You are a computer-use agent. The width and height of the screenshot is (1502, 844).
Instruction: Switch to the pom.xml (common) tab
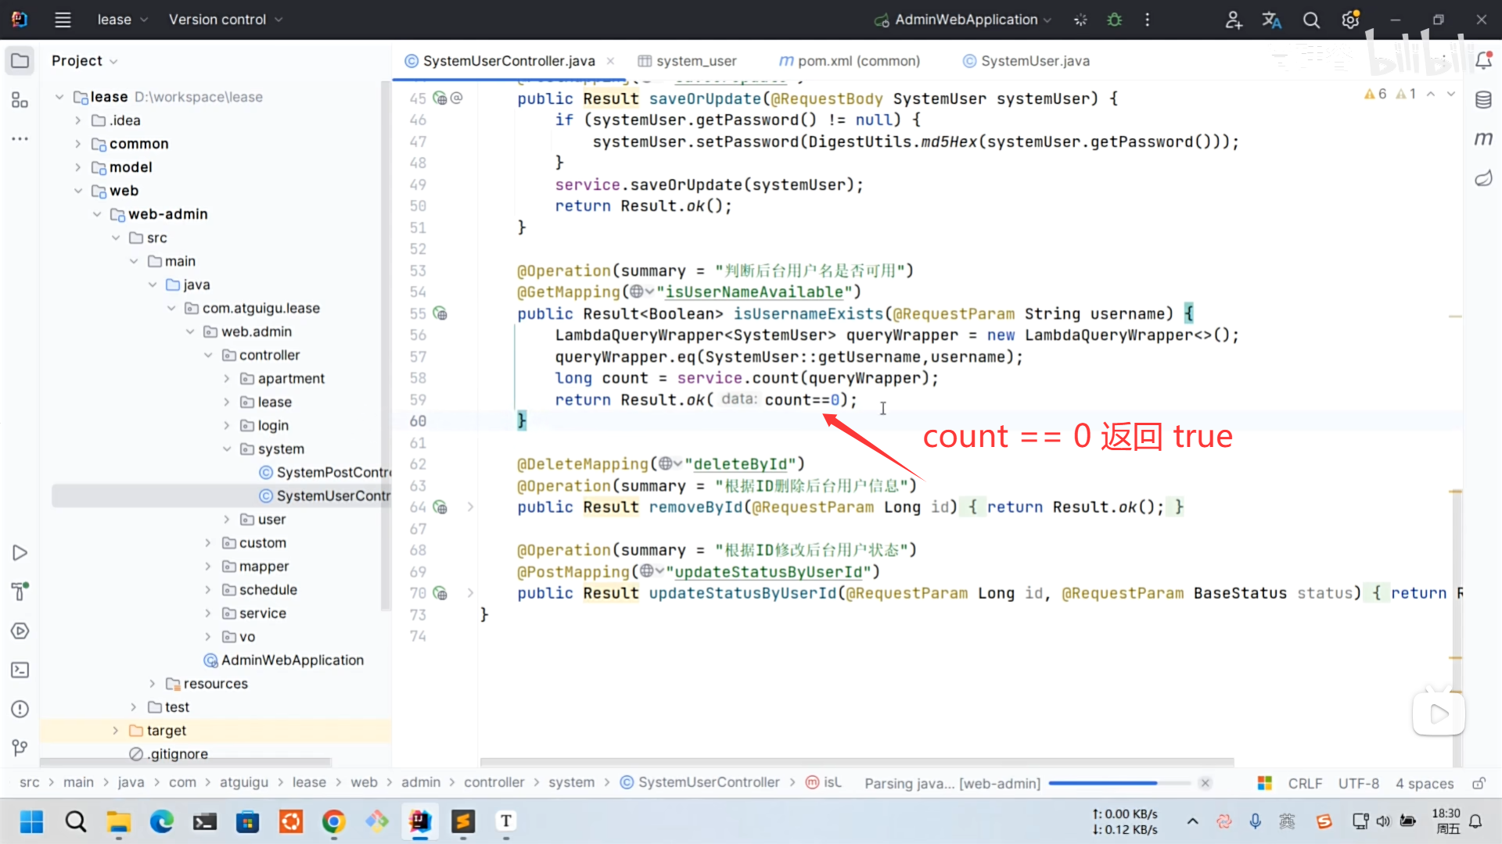point(850,61)
